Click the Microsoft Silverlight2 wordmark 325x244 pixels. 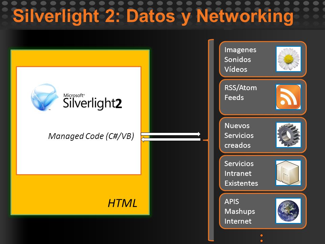(92, 101)
